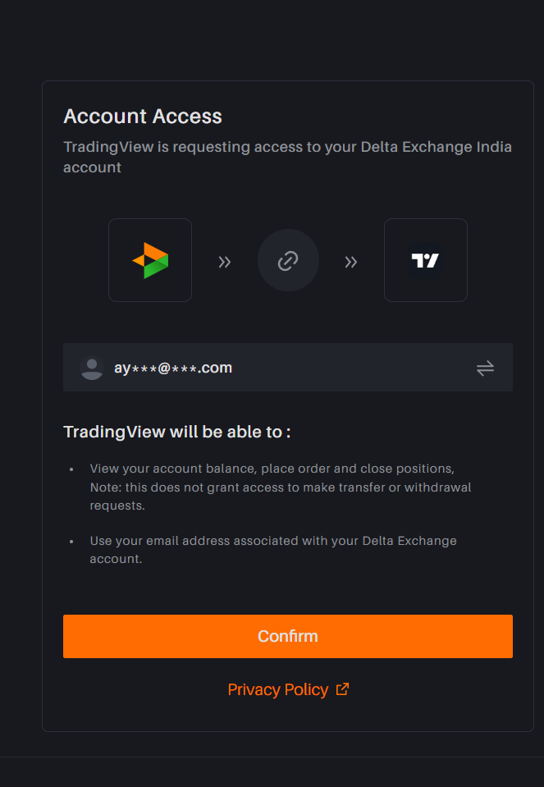Viewport: 544px width, 787px height.
Task: Click the TradingView logo icon
Action: (425, 260)
